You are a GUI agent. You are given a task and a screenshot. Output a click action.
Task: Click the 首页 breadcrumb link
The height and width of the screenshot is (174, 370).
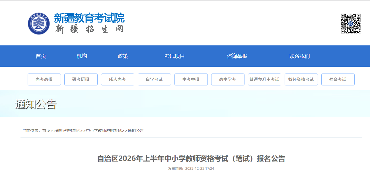[46, 131]
